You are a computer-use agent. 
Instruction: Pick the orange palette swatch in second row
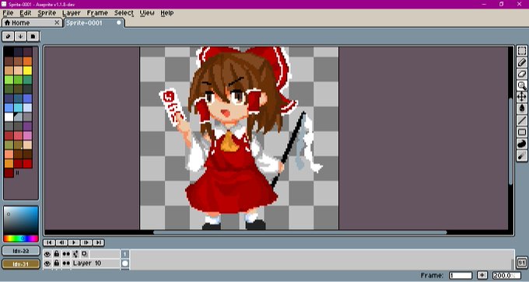28,61
